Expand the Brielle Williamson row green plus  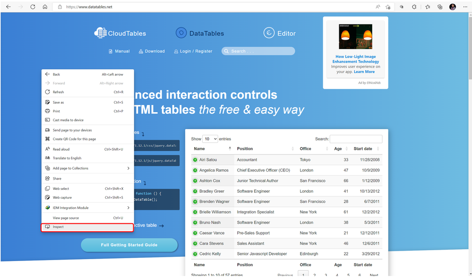tap(195, 212)
